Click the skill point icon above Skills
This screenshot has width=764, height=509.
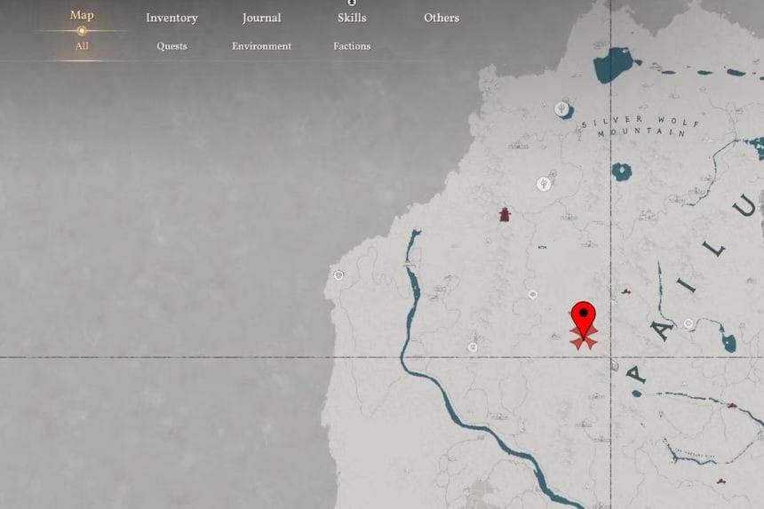click(352, 3)
